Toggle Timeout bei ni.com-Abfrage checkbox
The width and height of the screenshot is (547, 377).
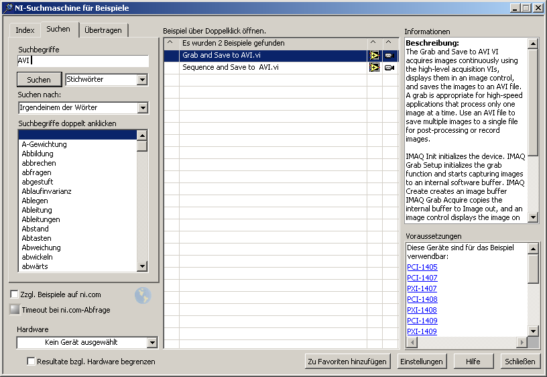tap(15, 310)
